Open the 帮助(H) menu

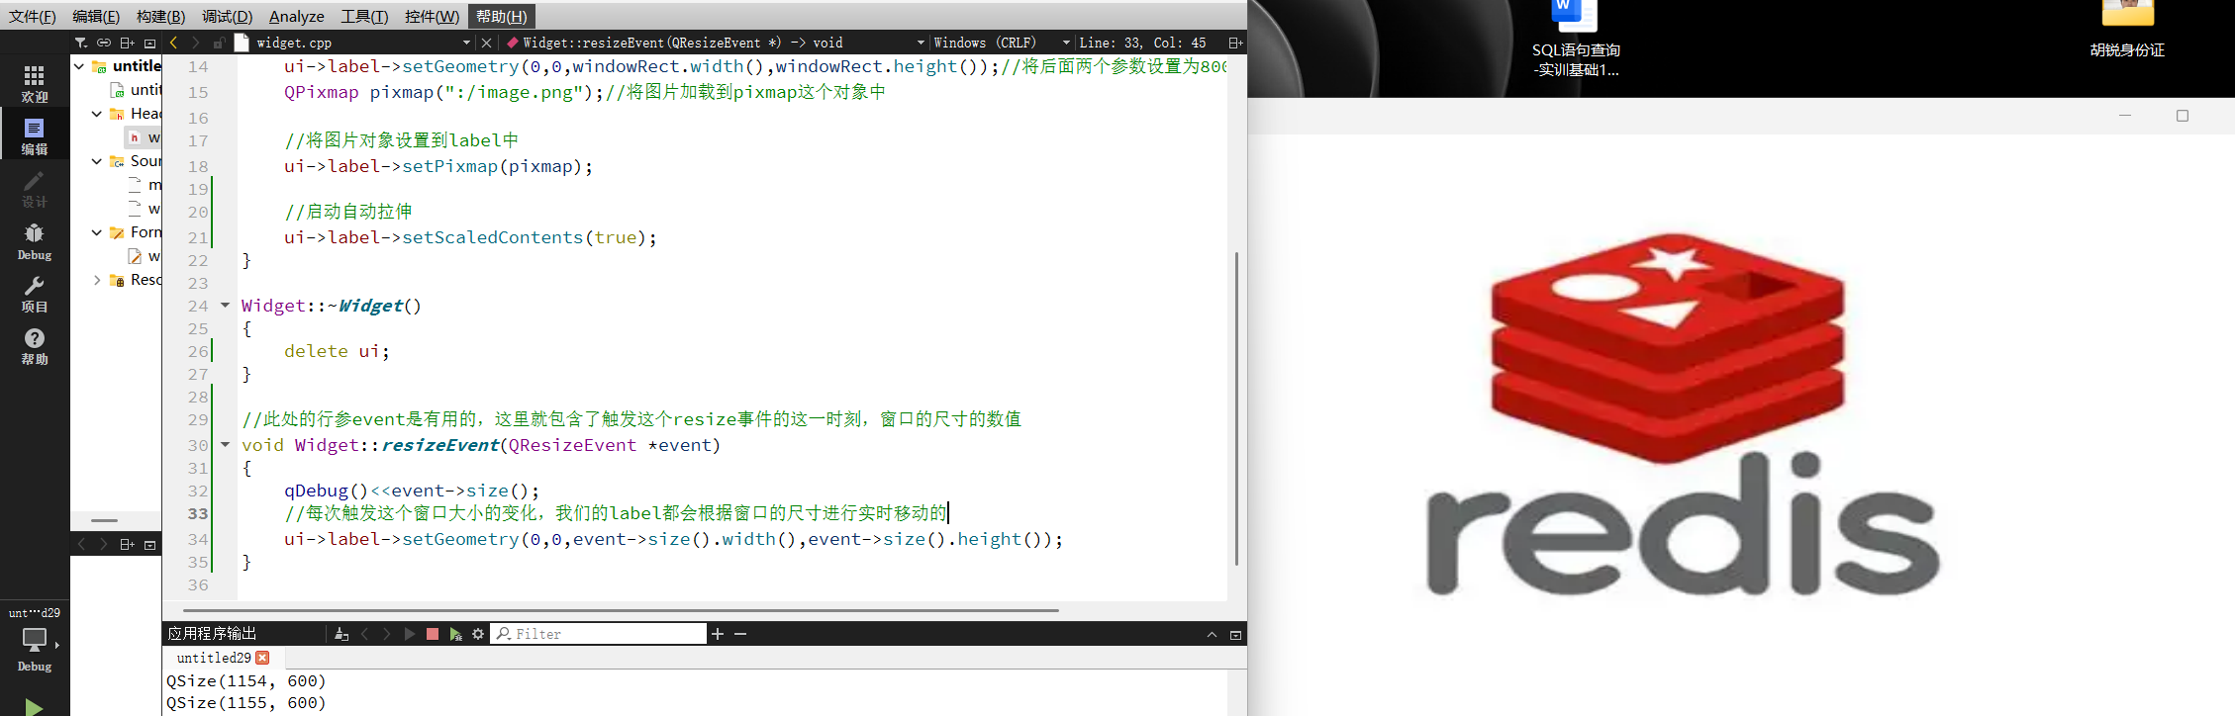click(502, 16)
